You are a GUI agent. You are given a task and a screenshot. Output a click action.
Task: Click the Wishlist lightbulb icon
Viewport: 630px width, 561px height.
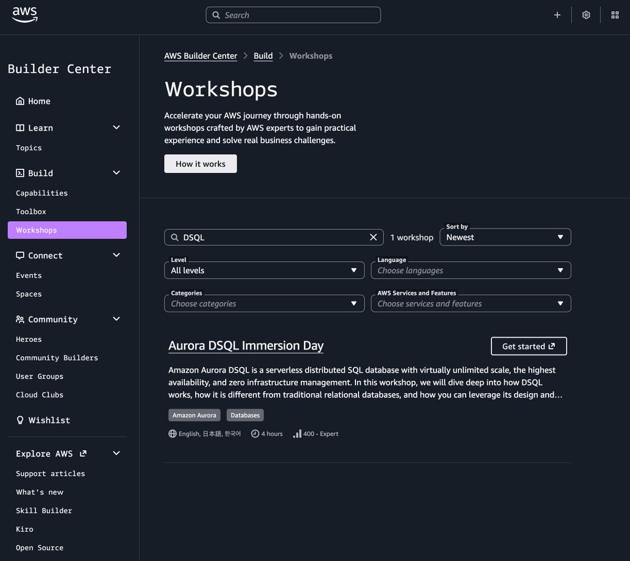pyautogui.click(x=20, y=420)
